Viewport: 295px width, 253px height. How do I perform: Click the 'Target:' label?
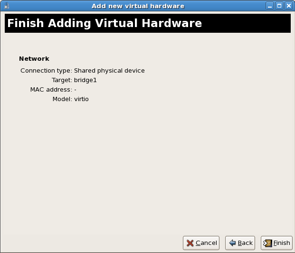point(62,80)
